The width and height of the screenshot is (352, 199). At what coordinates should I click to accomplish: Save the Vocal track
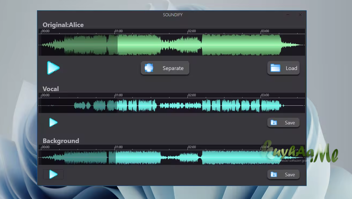point(283,123)
